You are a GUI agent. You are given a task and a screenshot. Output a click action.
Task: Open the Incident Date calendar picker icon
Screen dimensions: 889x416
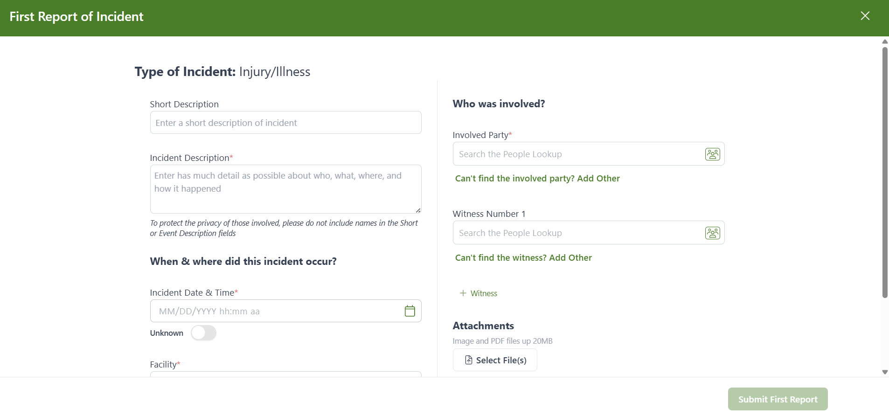click(410, 311)
